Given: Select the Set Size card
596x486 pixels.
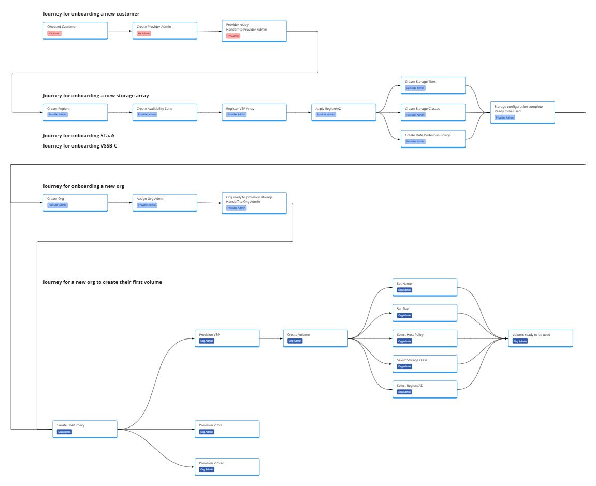Looking at the screenshot, I should click(425, 313).
